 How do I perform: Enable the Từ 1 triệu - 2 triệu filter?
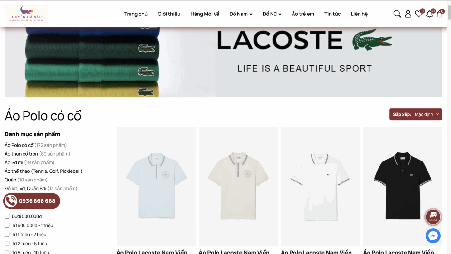(x=7, y=234)
